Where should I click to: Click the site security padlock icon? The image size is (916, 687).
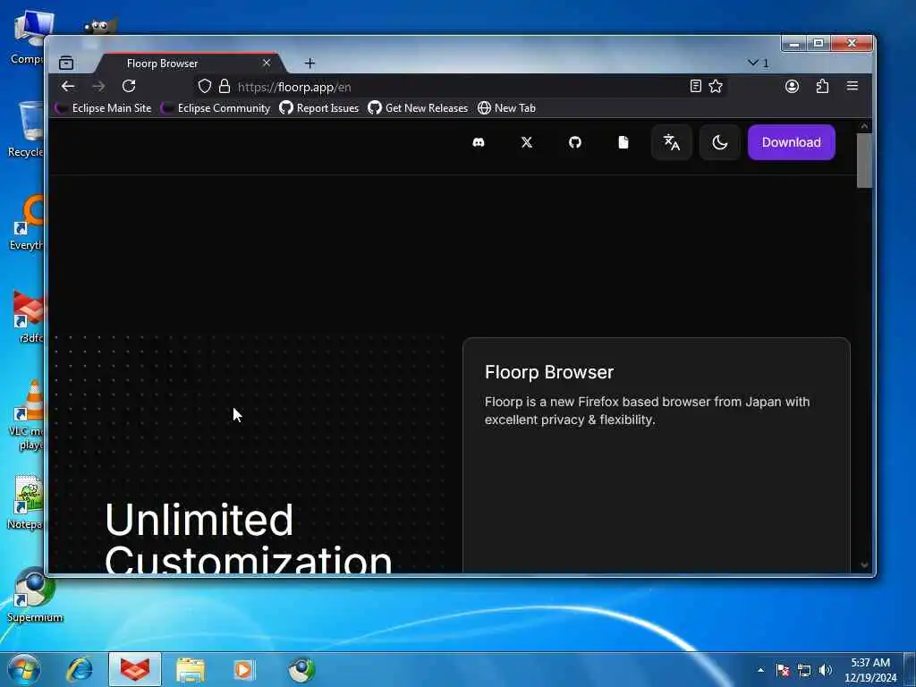[x=225, y=87]
